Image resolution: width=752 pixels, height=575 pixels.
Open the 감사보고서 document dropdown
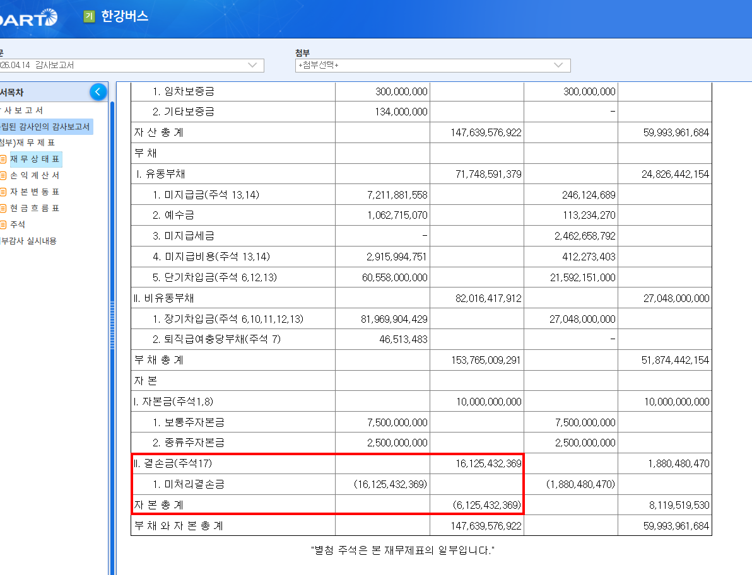pos(131,65)
